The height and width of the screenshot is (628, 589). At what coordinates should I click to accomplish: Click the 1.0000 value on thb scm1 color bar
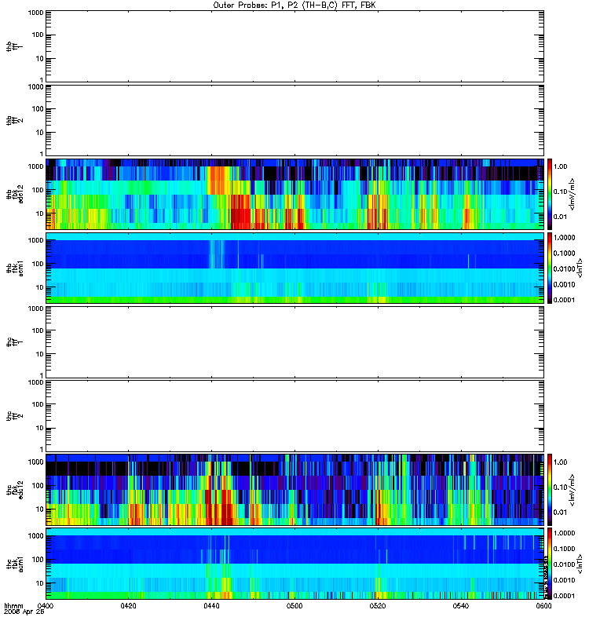click(x=564, y=238)
